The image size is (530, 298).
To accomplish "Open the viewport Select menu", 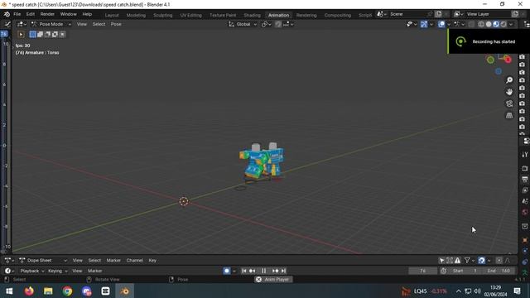I will click(x=99, y=24).
